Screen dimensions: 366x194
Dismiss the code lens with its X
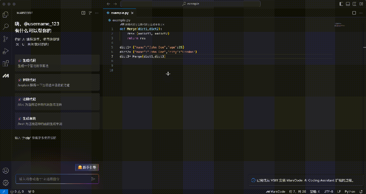click(x=163, y=24)
